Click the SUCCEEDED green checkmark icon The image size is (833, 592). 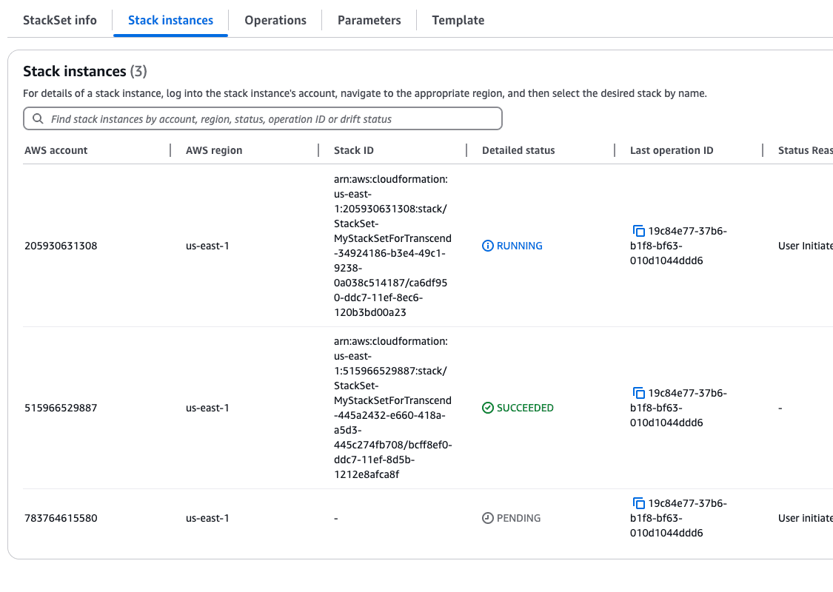pos(487,408)
